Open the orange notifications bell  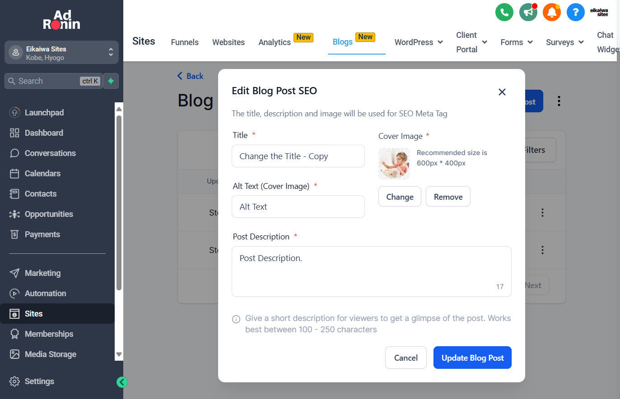tap(552, 12)
